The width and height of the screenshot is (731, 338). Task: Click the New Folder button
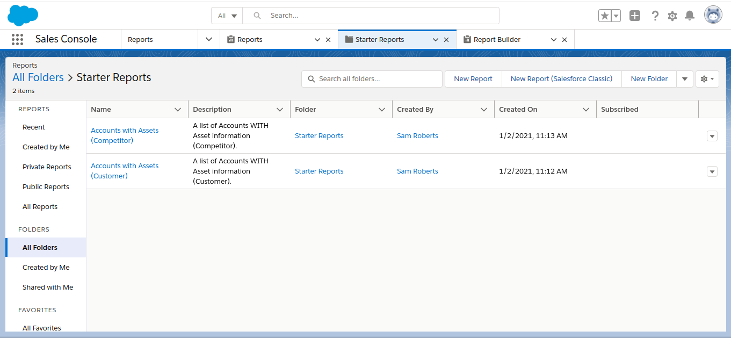(x=649, y=78)
